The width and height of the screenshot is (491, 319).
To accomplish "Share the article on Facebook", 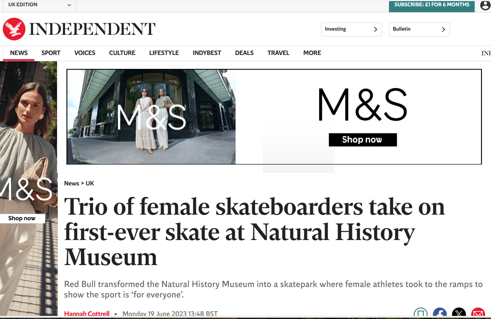I will click(x=440, y=313).
